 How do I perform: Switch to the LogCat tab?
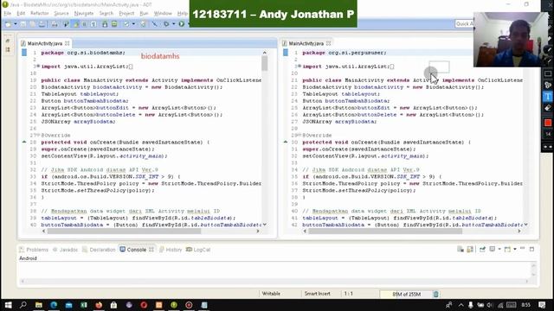(198, 250)
